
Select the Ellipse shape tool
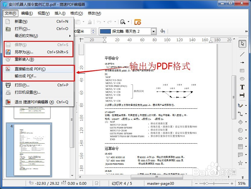242,78
